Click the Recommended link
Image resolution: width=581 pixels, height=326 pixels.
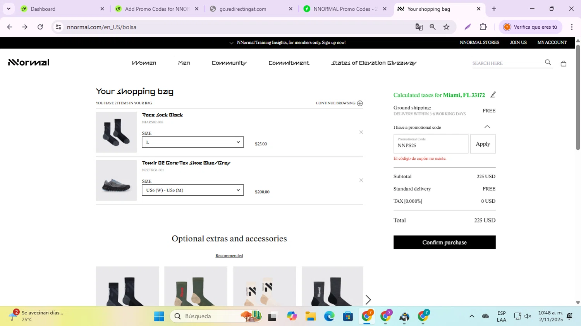pyautogui.click(x=229, y=256)
